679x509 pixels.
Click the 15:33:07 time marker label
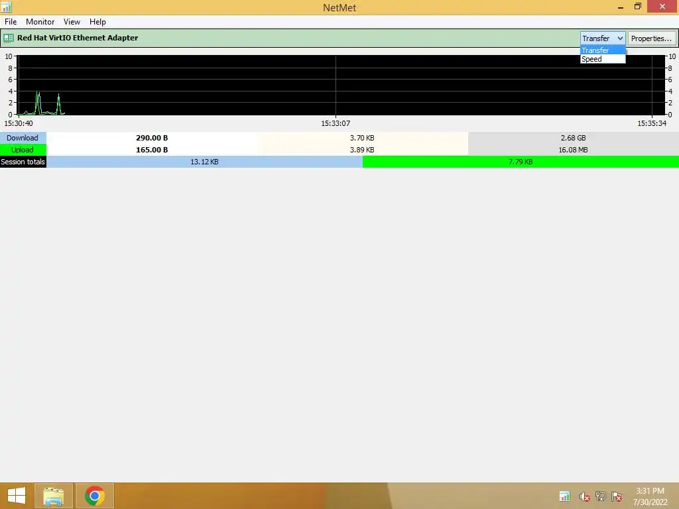pos(336,123)
